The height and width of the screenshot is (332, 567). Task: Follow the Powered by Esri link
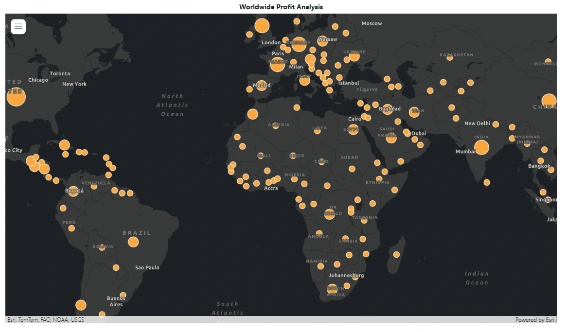(534, 320)
